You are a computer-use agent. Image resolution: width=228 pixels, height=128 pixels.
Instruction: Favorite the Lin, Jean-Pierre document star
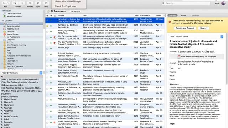pyautogui.click(x=47, y=111)
